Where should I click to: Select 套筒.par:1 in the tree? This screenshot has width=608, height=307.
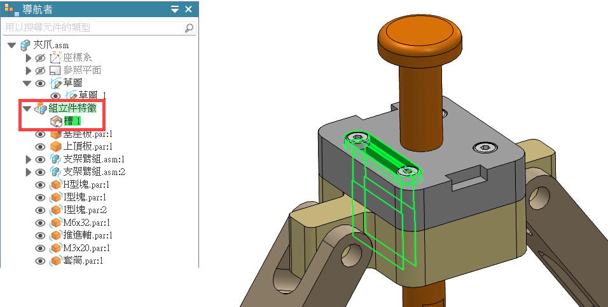point(83,261)
